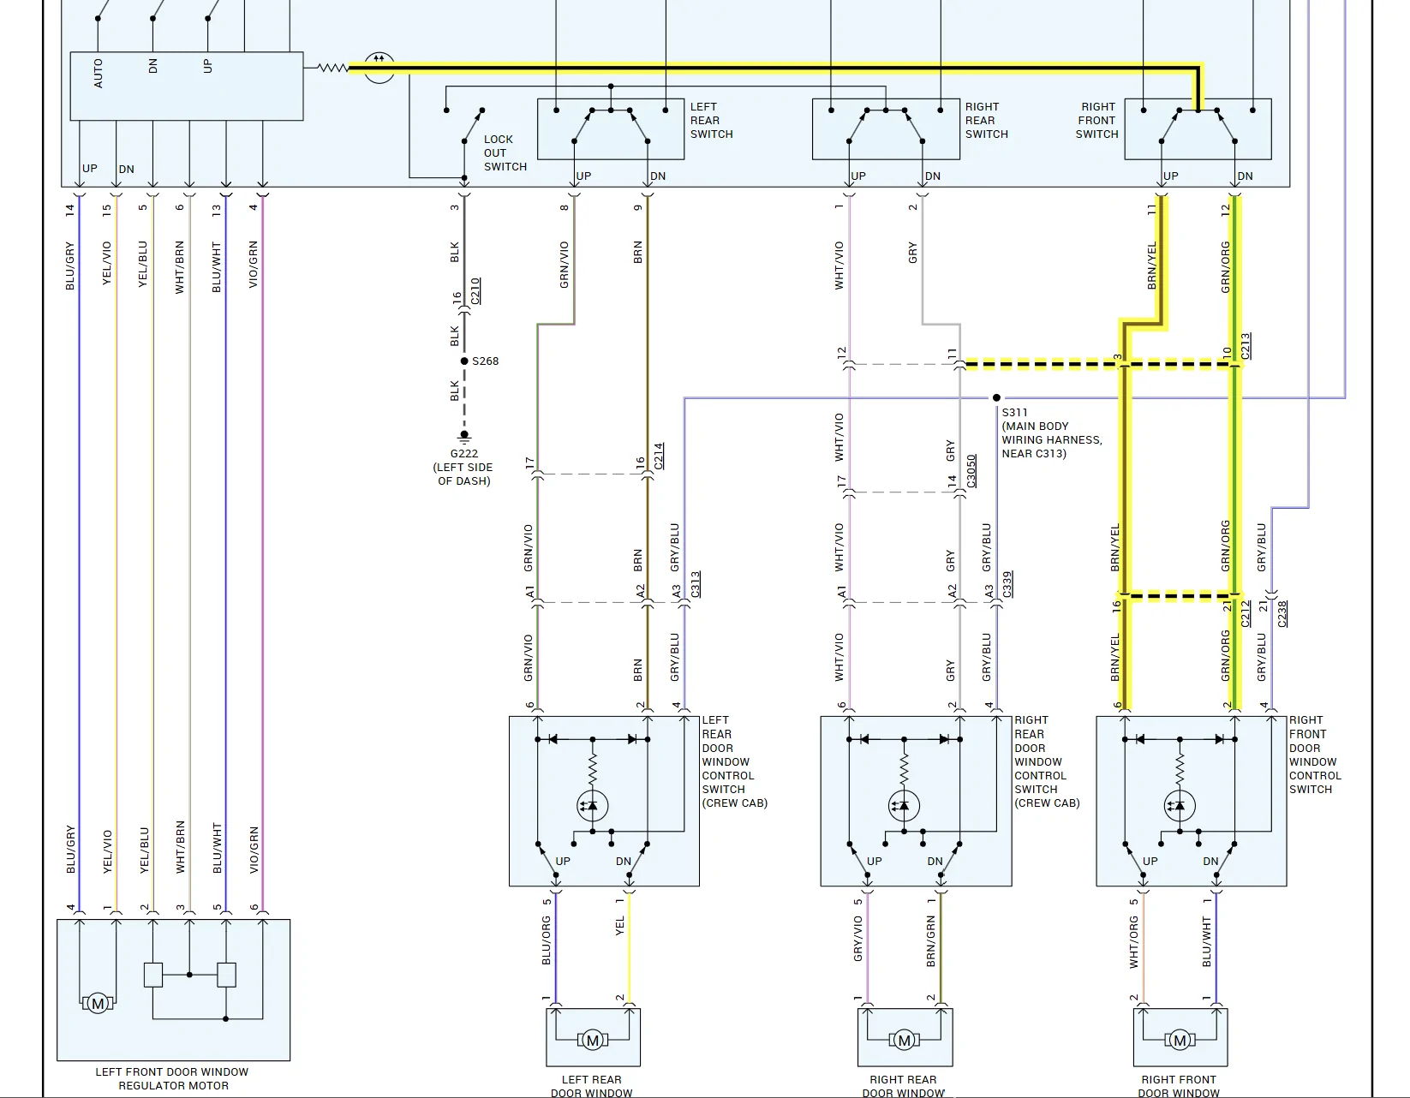The height and width of the screenshot is (1098, 1410).
Task: Select the LOCK OUT SWITCH label
Action: click(x=505, y=152)
